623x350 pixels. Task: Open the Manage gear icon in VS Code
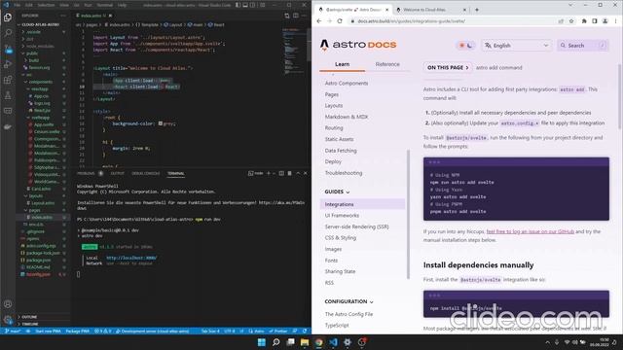click(8, 320)
